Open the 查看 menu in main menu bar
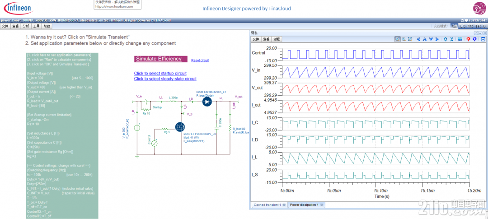This screenshot has height=219, width=488. 15,26
